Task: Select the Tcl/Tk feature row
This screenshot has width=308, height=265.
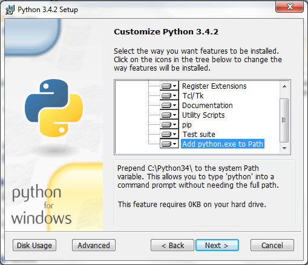Action: click(193, 96)
